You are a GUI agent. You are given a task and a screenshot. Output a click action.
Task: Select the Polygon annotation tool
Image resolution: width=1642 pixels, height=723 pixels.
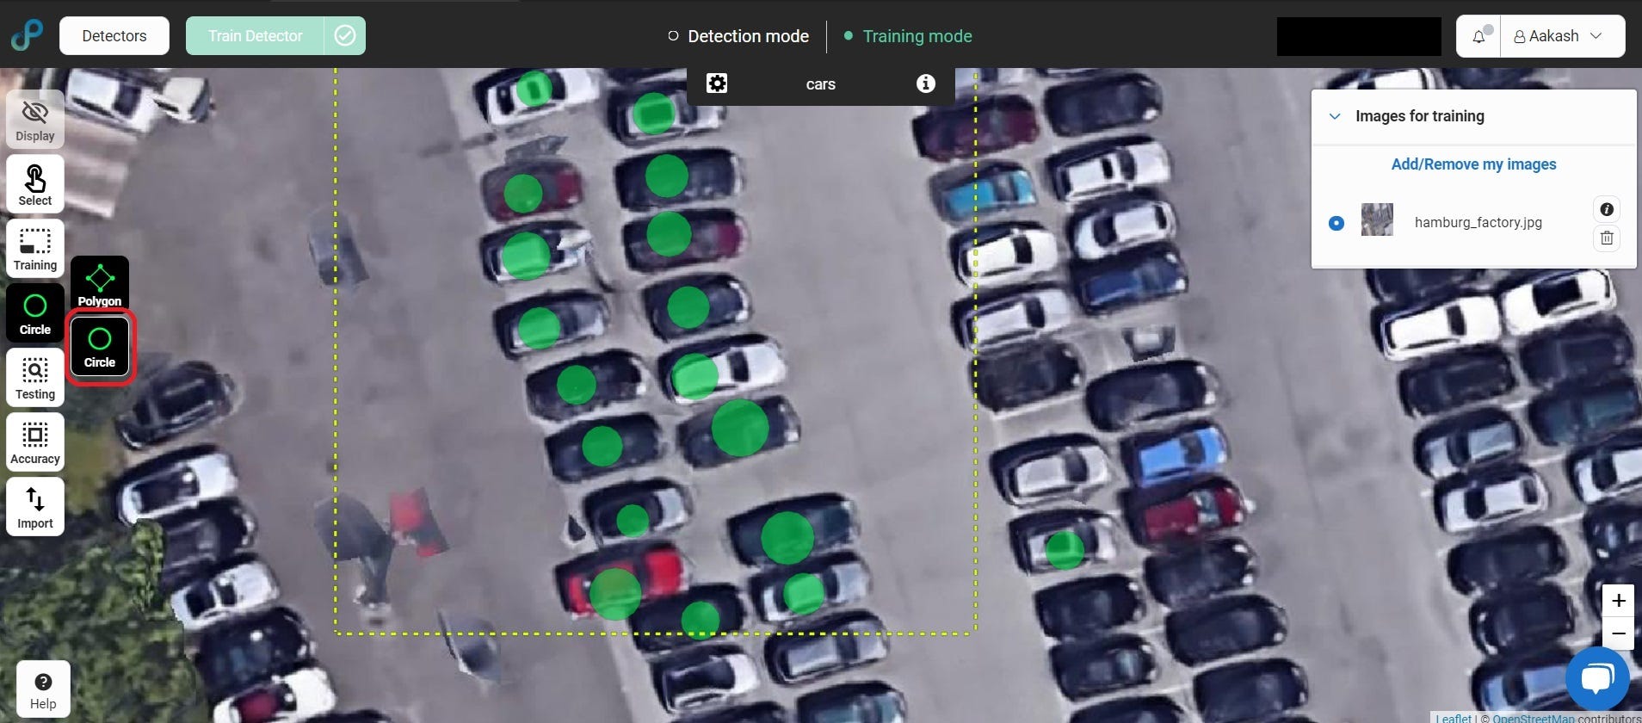click(x=100, y=284)
